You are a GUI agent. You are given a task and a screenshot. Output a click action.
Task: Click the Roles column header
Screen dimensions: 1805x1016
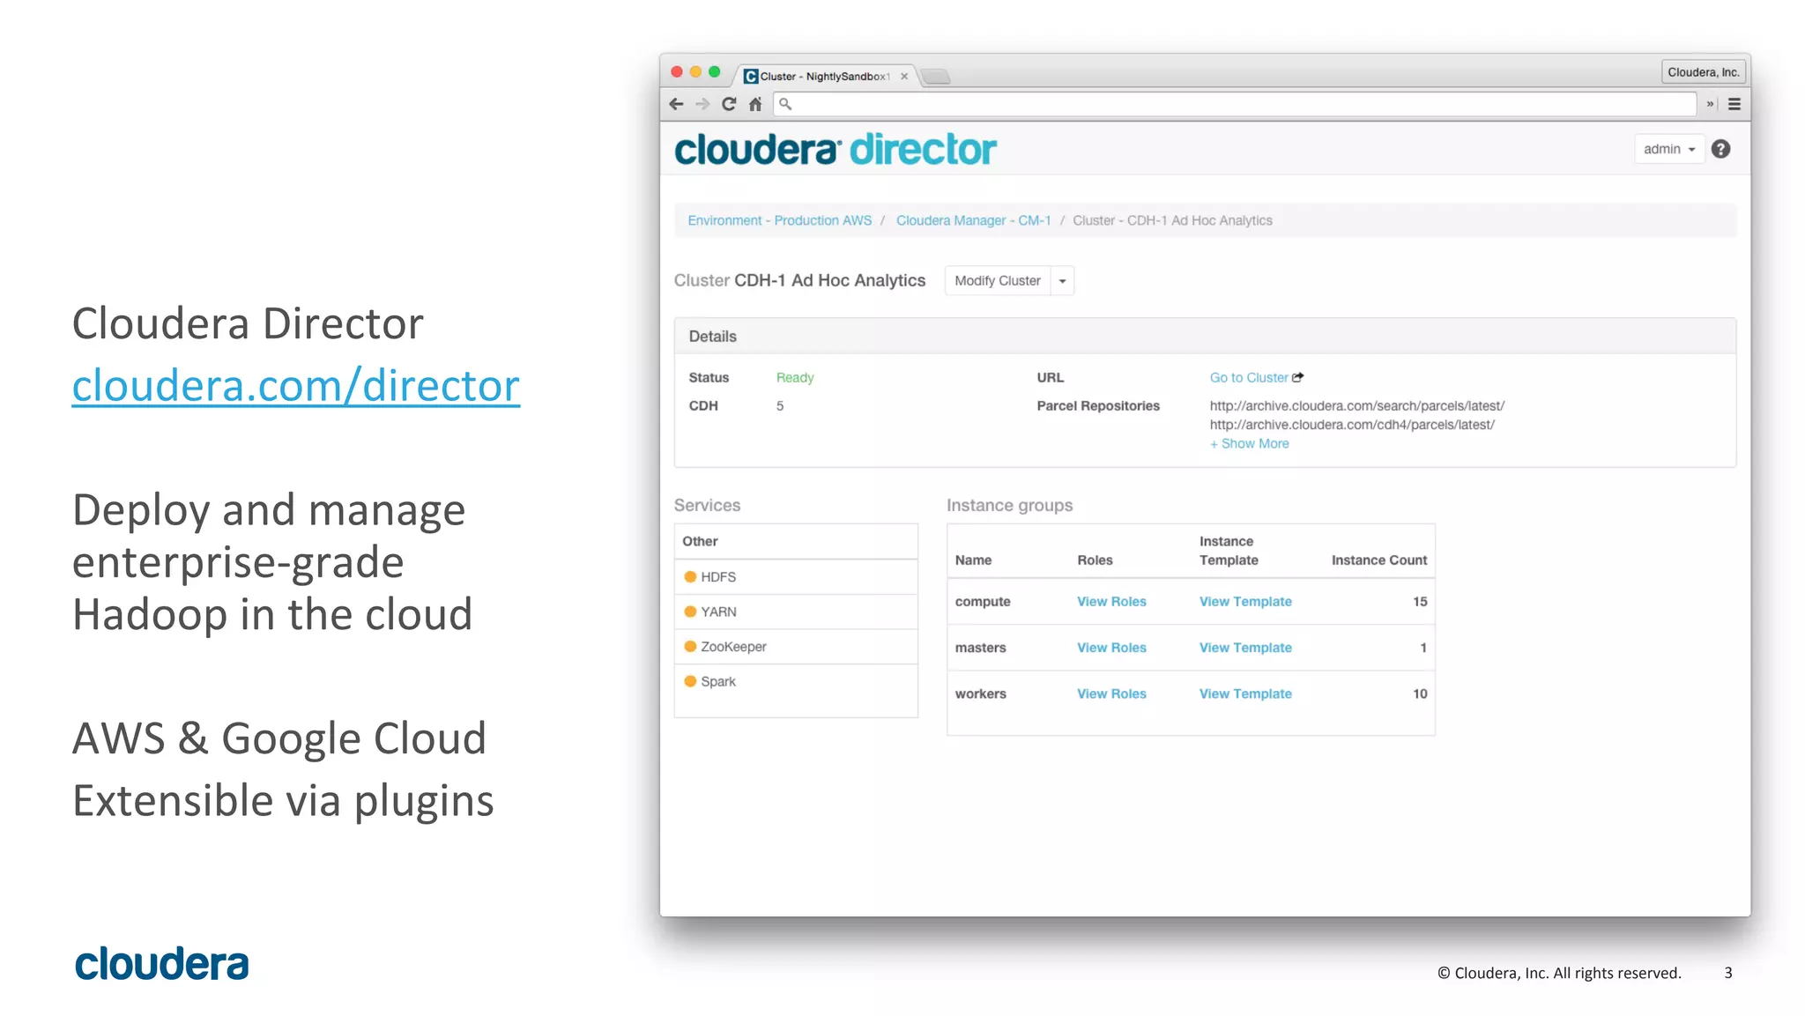click(x=1095, y=560)
